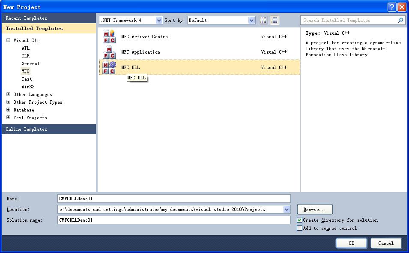Screen dimensions: 409x253
Task: Click Visual C++ label in MFC Application row
Action: tap(274, 52)
